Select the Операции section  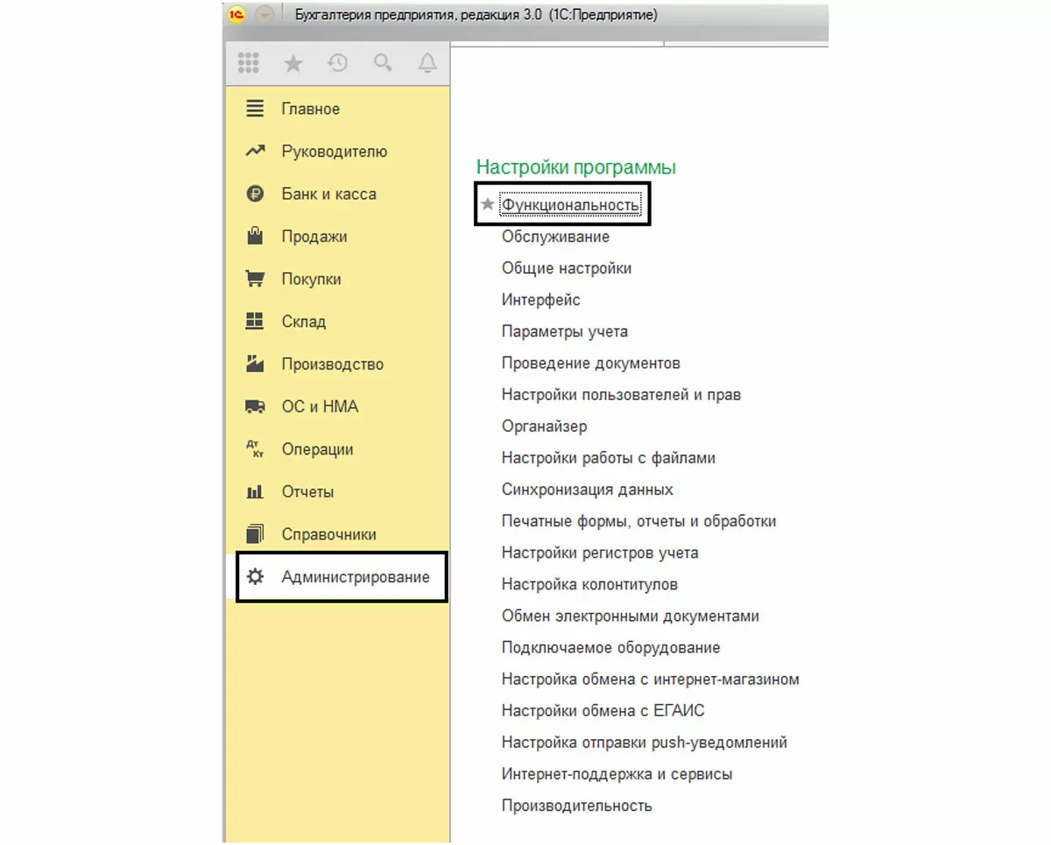pyautogui.click(x=337, y=449)
